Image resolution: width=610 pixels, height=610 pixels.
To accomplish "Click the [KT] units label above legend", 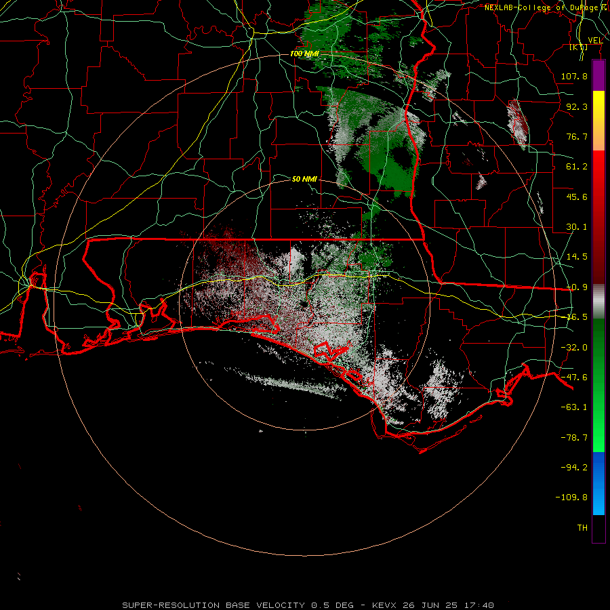I will (579, 47).
